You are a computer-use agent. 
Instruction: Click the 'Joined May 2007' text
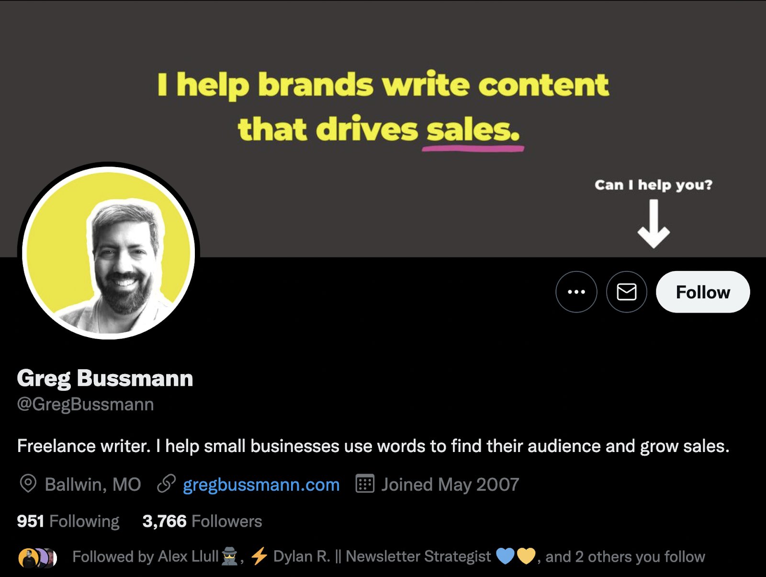coord(450,485)
